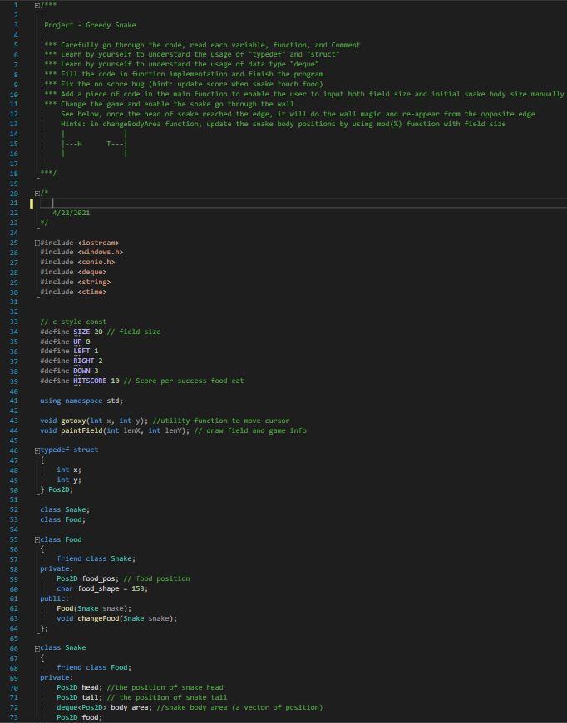Click the food_shape variable on line 60
The image size is (567, 723).
coord(98,589)
